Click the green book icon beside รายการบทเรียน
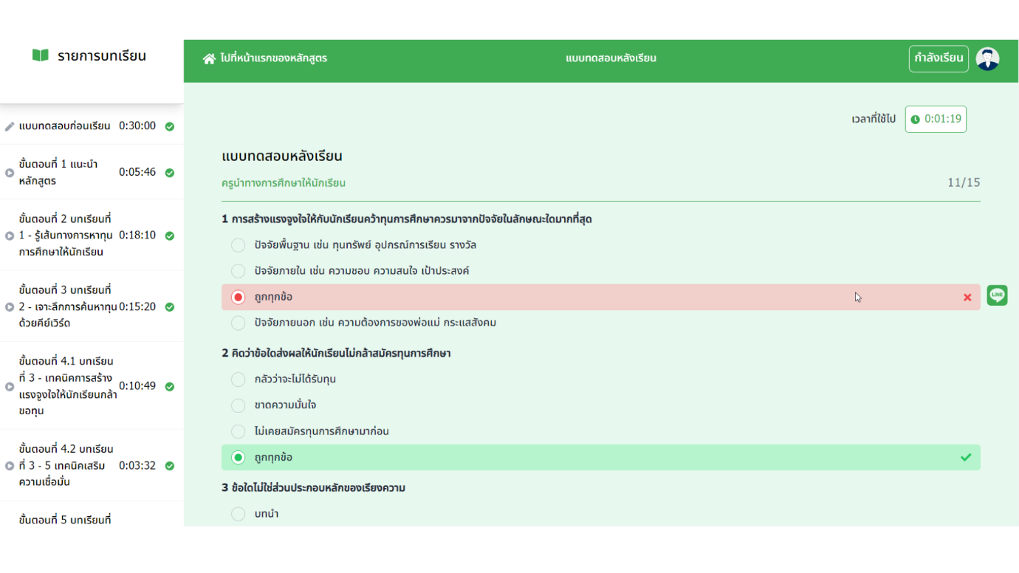Screen dimensions: 1019x573 [41, 55]
